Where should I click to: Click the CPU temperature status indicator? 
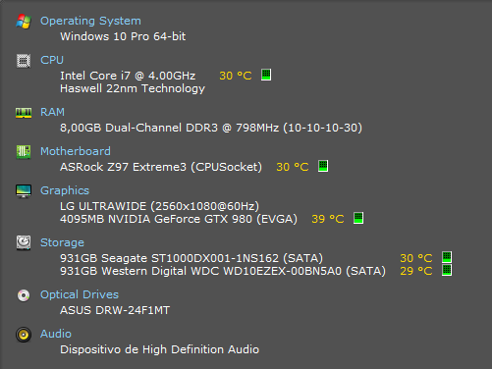coord(266,75)
